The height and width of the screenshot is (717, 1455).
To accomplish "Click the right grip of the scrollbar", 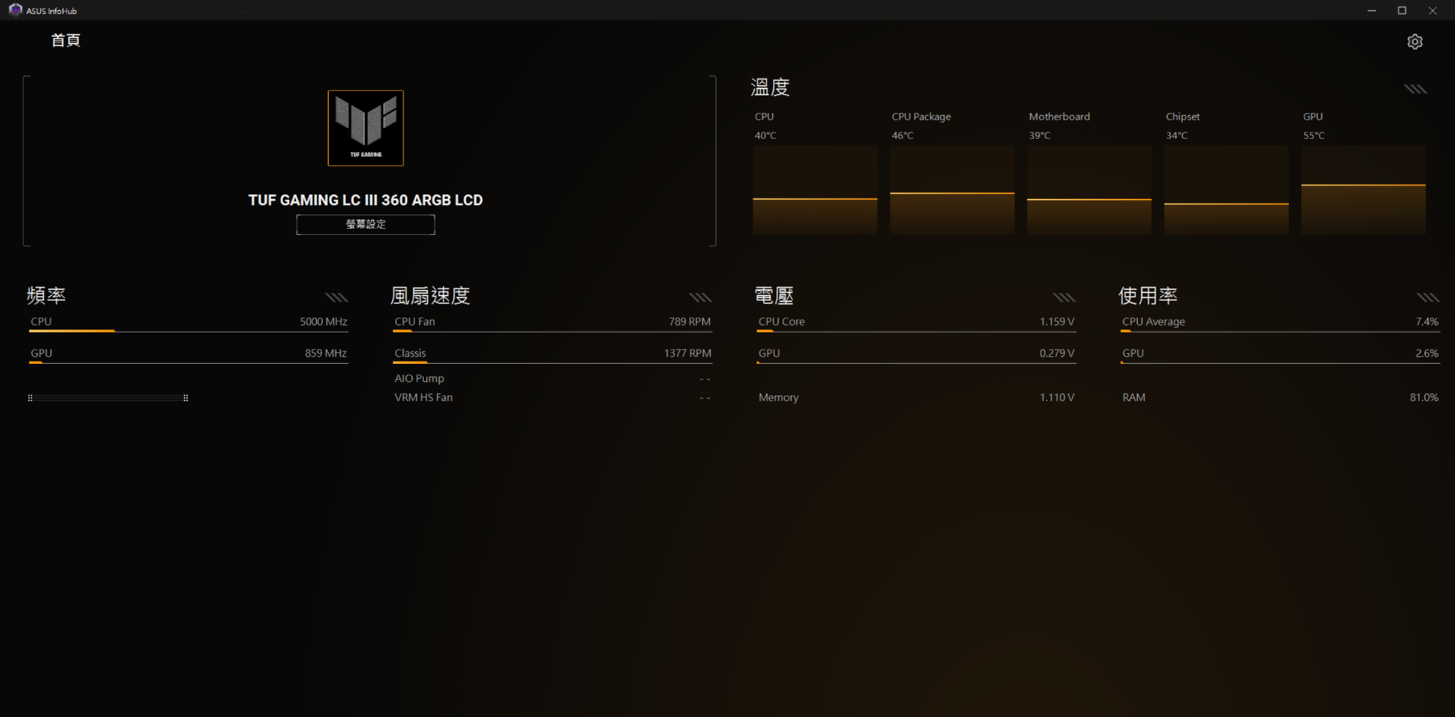I will (185, 398).
